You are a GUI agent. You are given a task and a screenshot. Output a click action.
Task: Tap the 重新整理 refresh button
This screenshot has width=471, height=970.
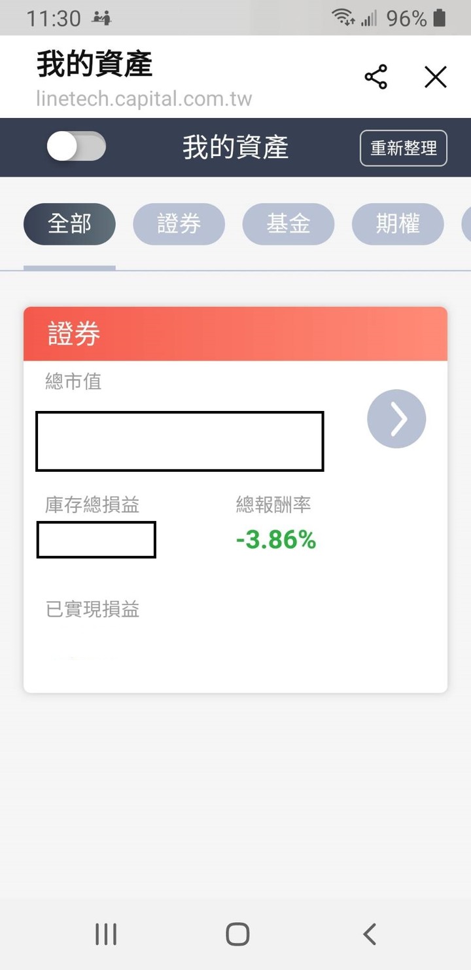point(404,148)
